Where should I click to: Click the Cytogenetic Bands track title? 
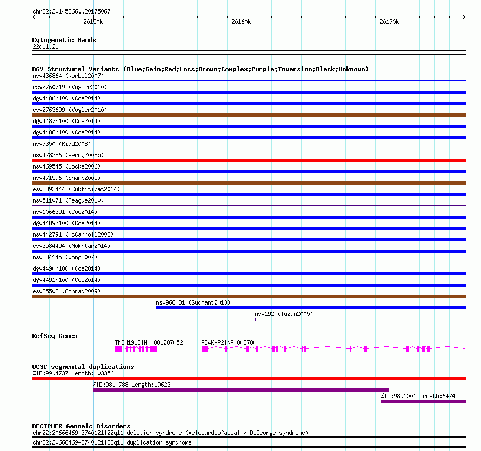(x=64, y=40)
